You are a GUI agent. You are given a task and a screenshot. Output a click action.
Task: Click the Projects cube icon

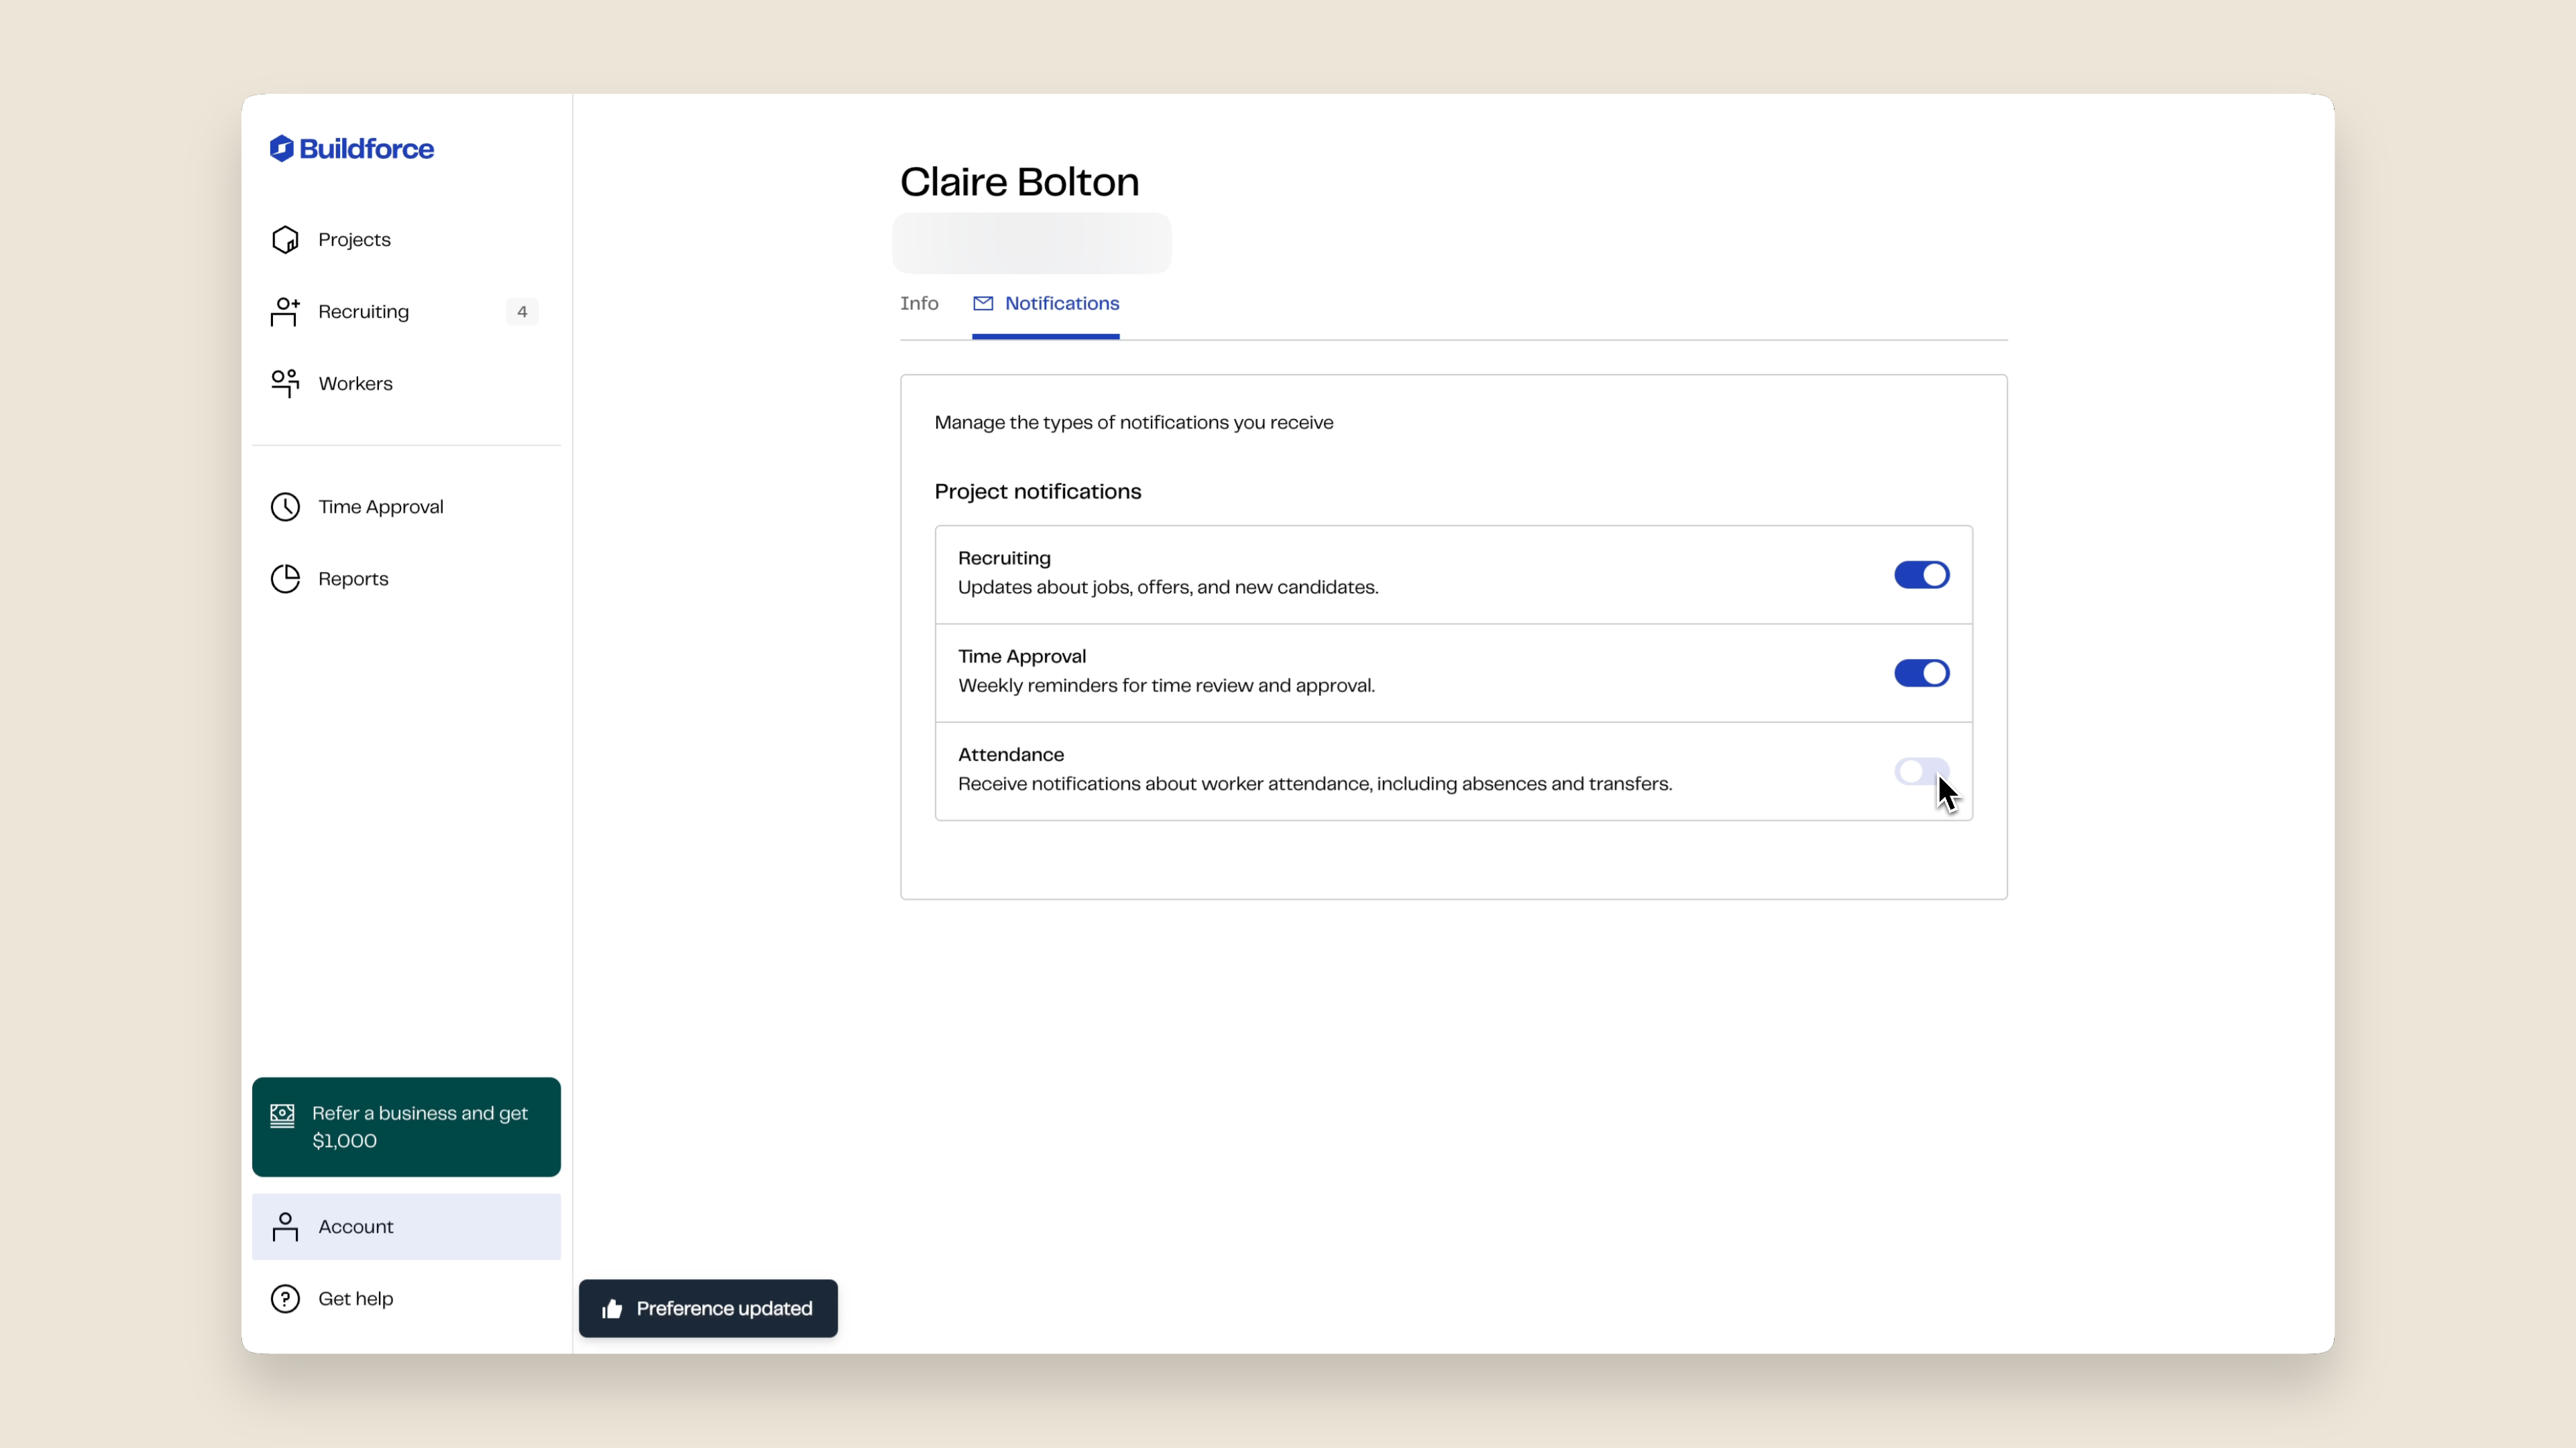click(285, 240)
